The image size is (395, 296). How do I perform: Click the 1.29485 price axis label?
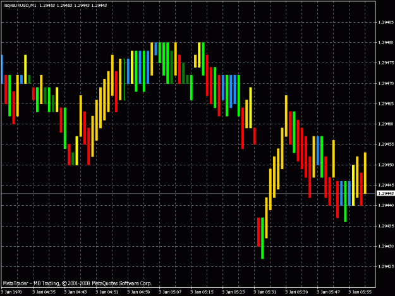[x=386, y=22]
